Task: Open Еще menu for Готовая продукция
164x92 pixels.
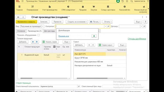Action: (67, 42)
